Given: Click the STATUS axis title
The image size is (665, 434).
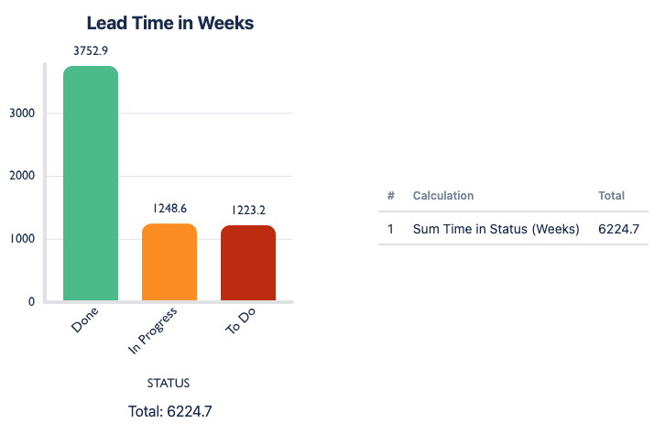Looking at the screenshot, I should [x=169, y=383].
